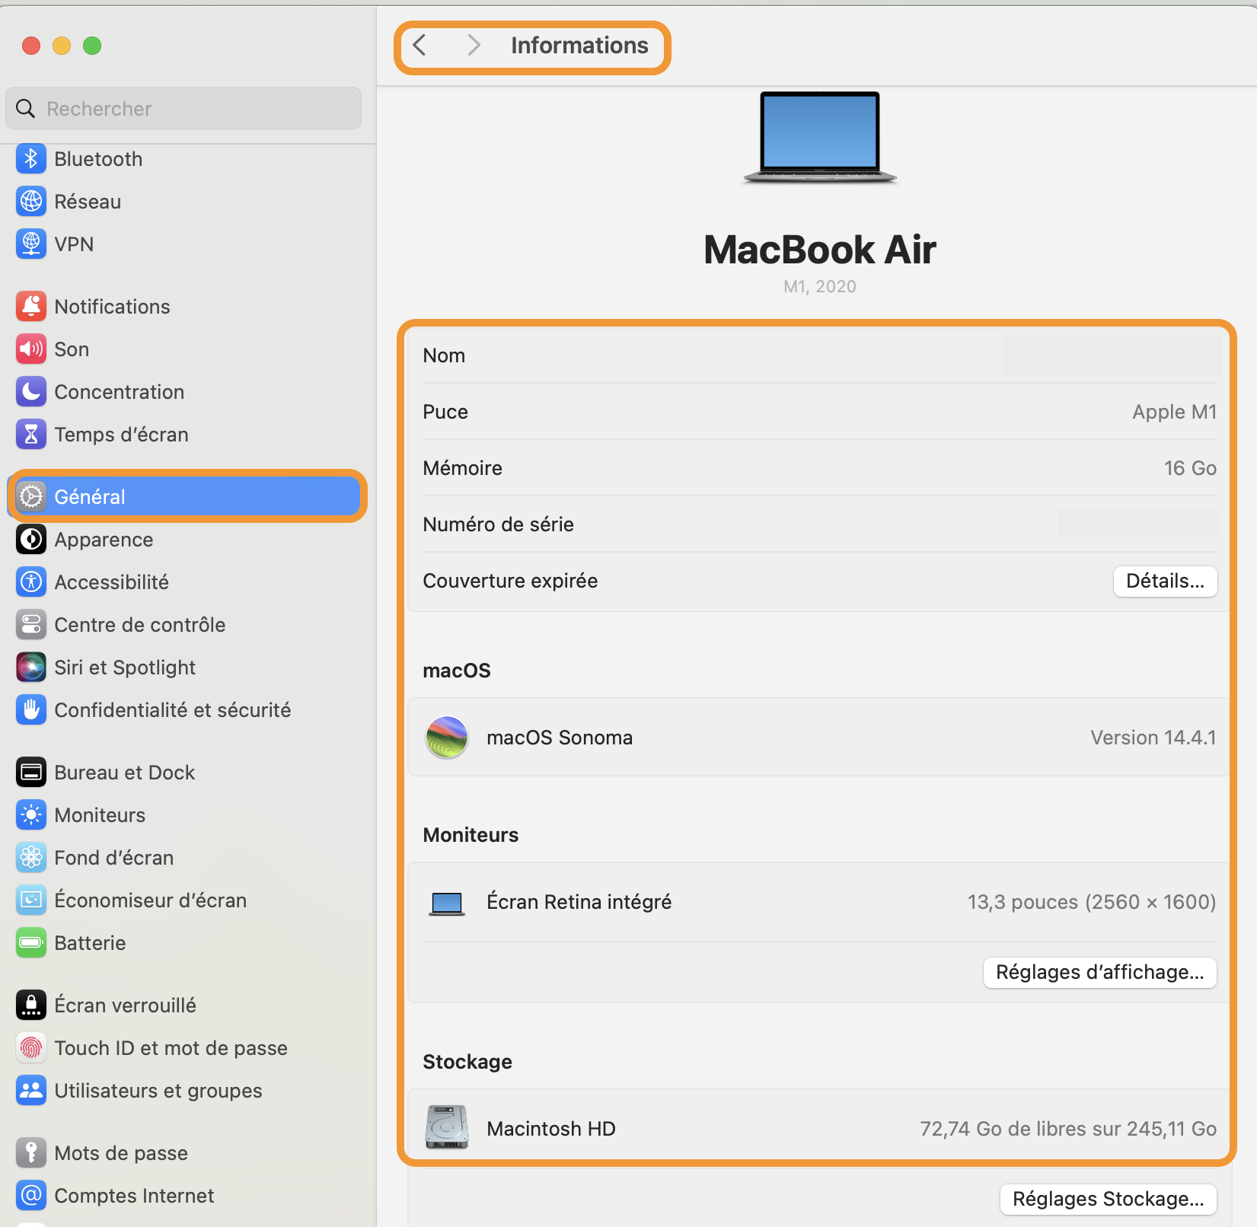This screenshot has height=1227, width=1257.
Task: Select Mots de passe key icon
Action: pos(31,1152)
